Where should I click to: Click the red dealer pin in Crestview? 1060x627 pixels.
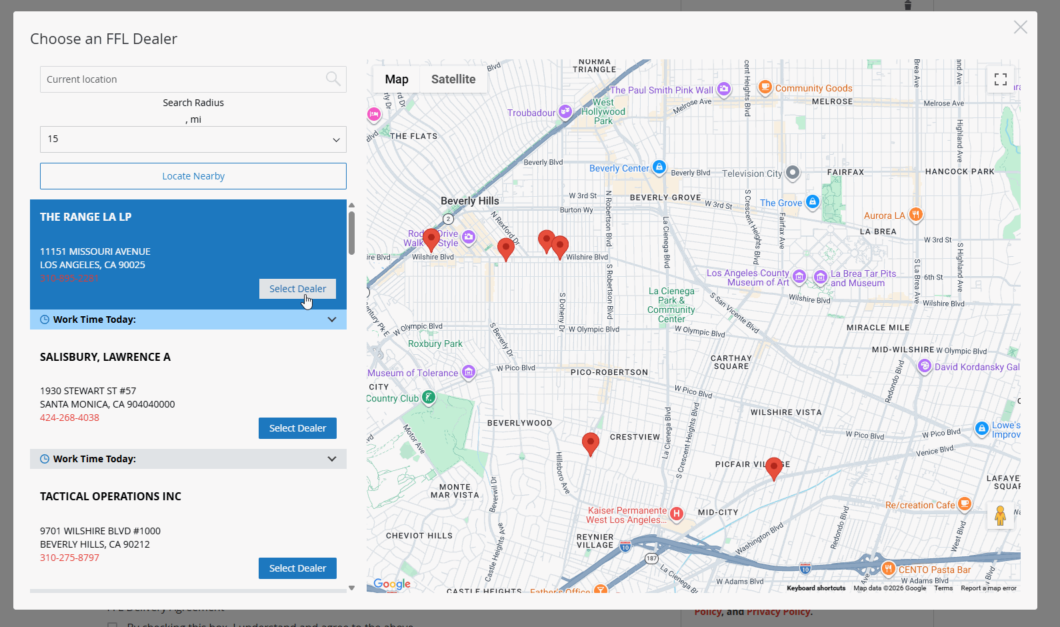coord(590,443)
